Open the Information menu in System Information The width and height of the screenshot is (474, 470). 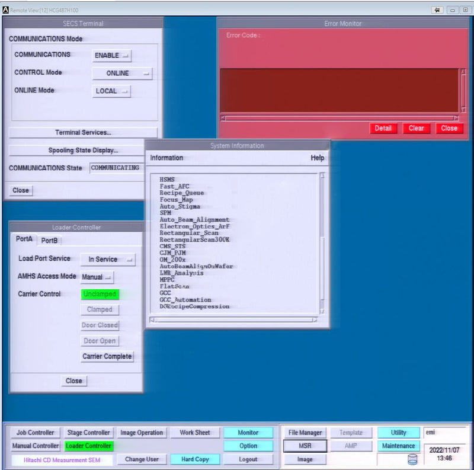click(x=166, y=158)
